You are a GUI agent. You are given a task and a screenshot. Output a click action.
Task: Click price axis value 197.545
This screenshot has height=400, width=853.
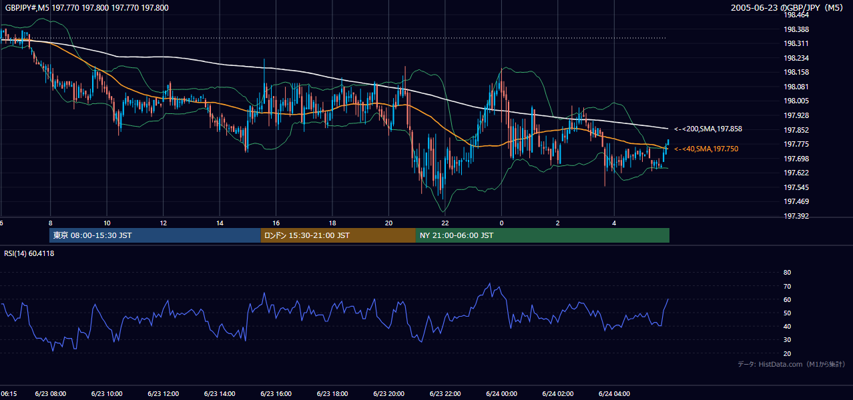pyautogui.click(x=797, y=187)
